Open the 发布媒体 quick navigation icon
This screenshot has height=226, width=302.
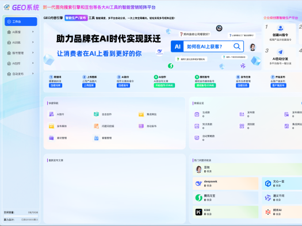(51, 126)
